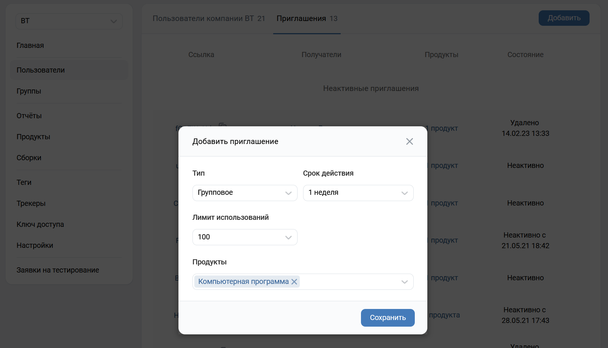The width and height of the screenshot is (608, 348).
Task: Navigate to Настройки in the sidebar
Action: [35, 245]
